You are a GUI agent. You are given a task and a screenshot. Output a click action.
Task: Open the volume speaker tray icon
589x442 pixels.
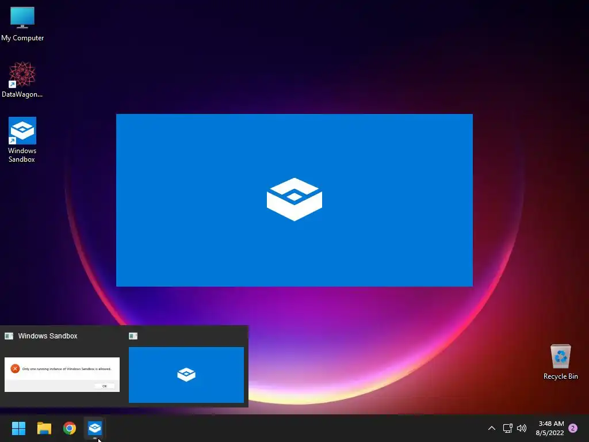(522, 428)
